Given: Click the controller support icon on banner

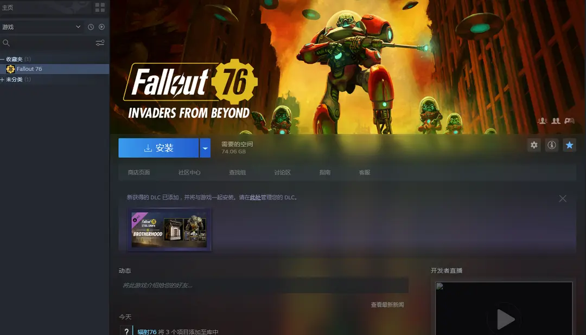Looking at the screenshot, I should click(x=569, y=121).
